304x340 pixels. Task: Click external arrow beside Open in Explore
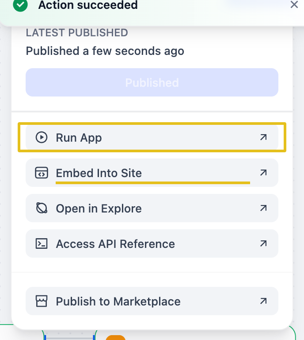point(263,208)
